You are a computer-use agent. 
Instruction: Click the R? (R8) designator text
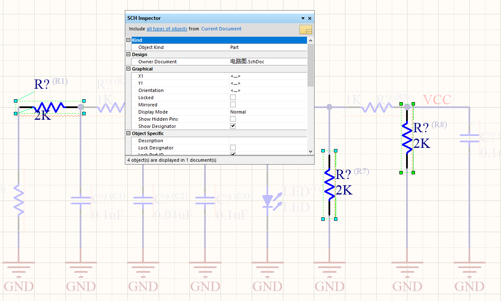pos(421,127)
